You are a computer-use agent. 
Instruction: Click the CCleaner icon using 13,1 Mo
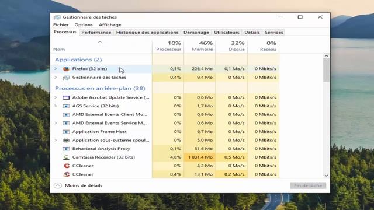click(67, 174)
